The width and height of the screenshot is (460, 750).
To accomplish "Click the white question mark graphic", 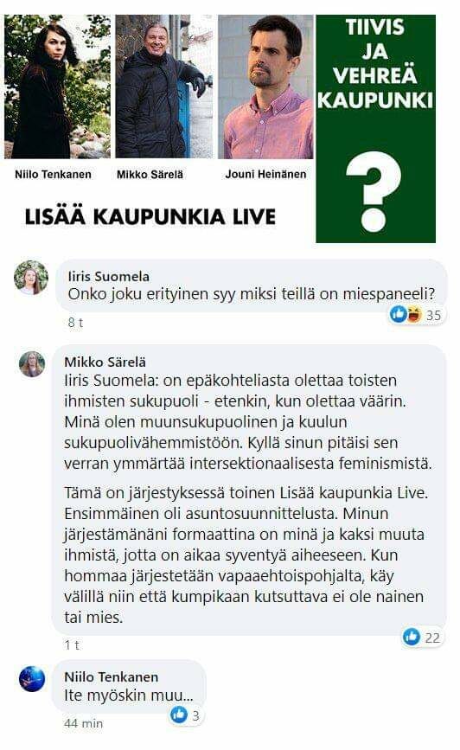I will (373, 191).
